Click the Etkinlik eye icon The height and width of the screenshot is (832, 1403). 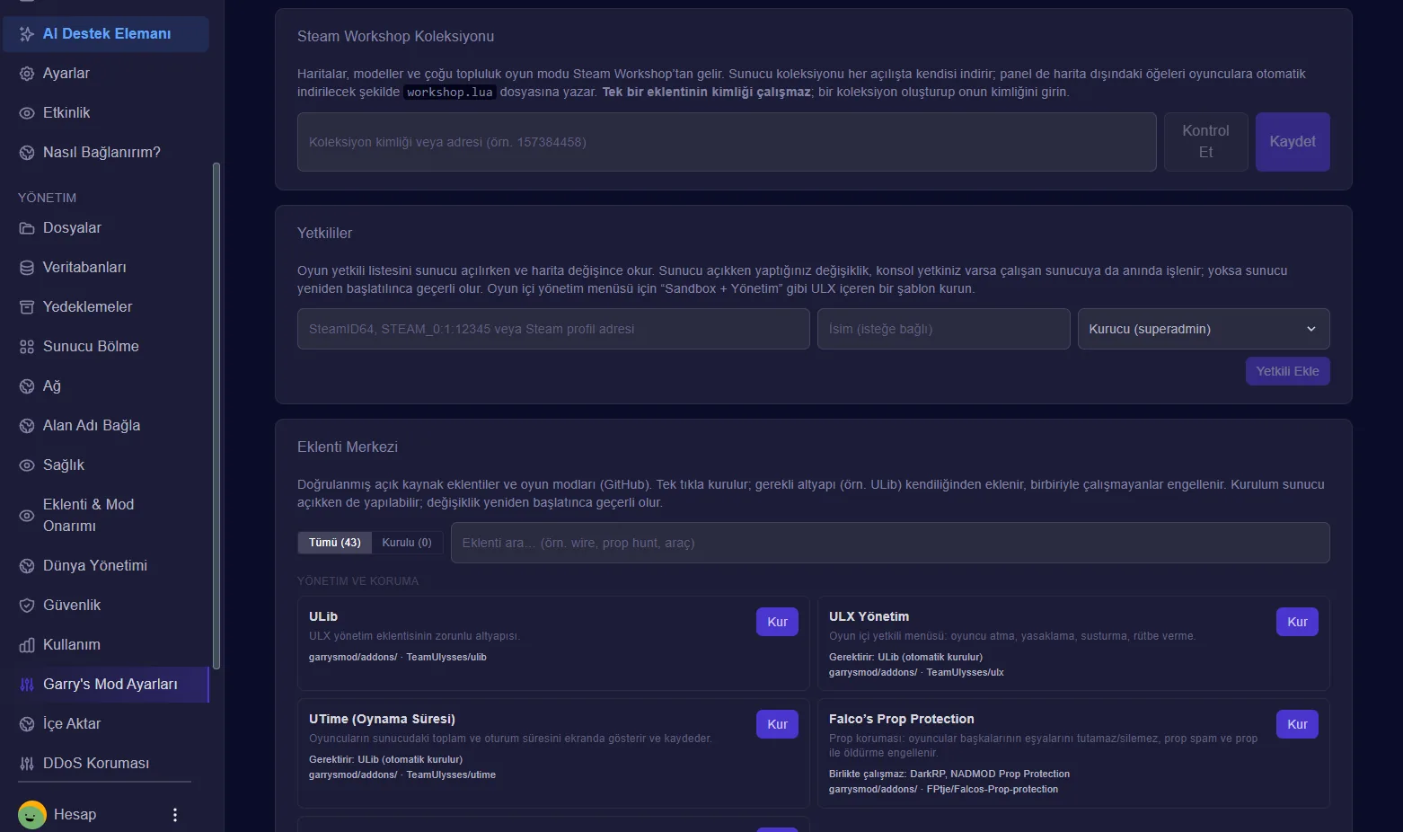click(27, 113)
